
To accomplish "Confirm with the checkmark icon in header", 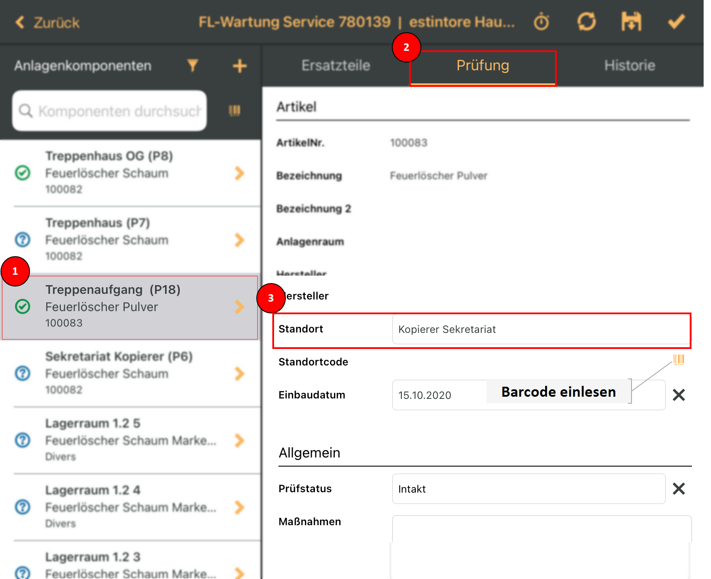I will click(x=676, y=22).
